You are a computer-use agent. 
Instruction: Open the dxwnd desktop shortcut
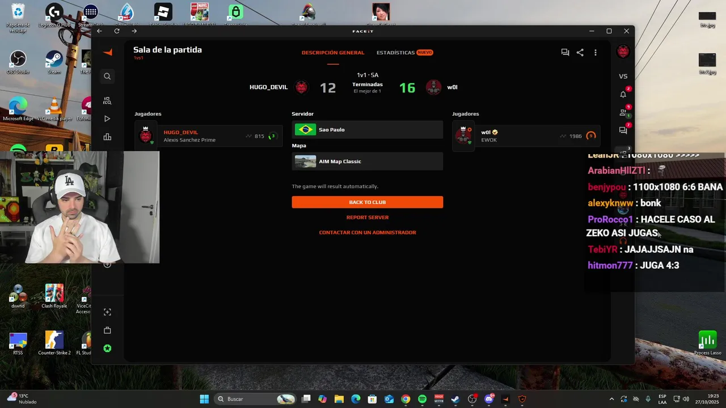[x=18, y=296]
